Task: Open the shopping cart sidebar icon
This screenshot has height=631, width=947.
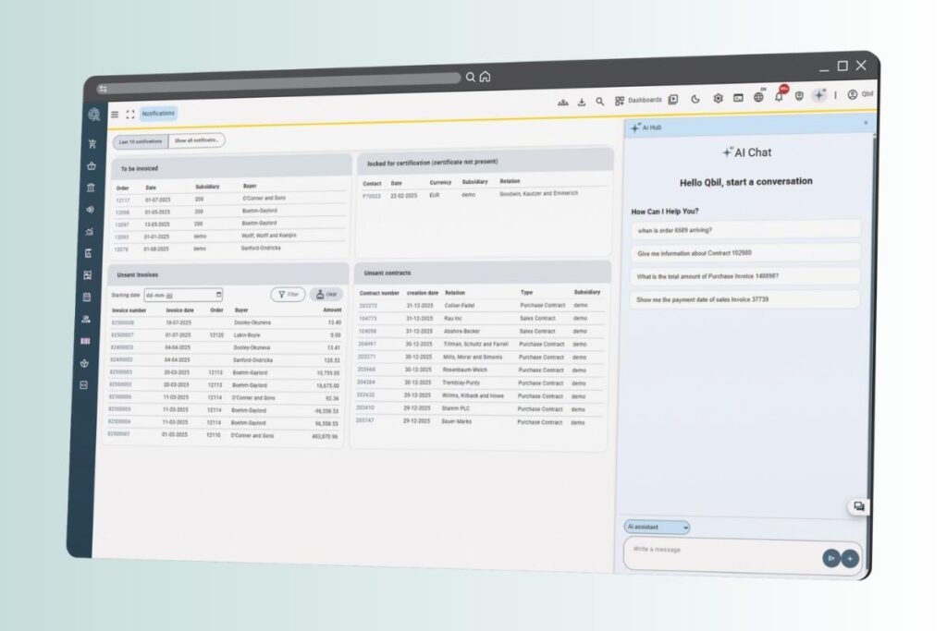Action: click(92, 144)
